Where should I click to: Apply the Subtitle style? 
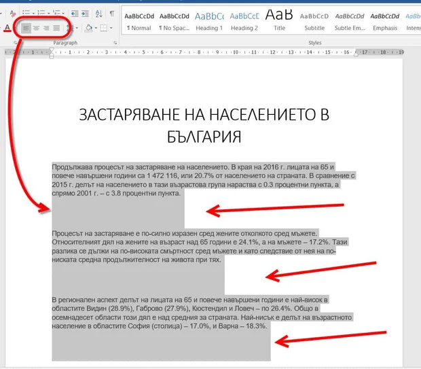(x=314, y=22)
